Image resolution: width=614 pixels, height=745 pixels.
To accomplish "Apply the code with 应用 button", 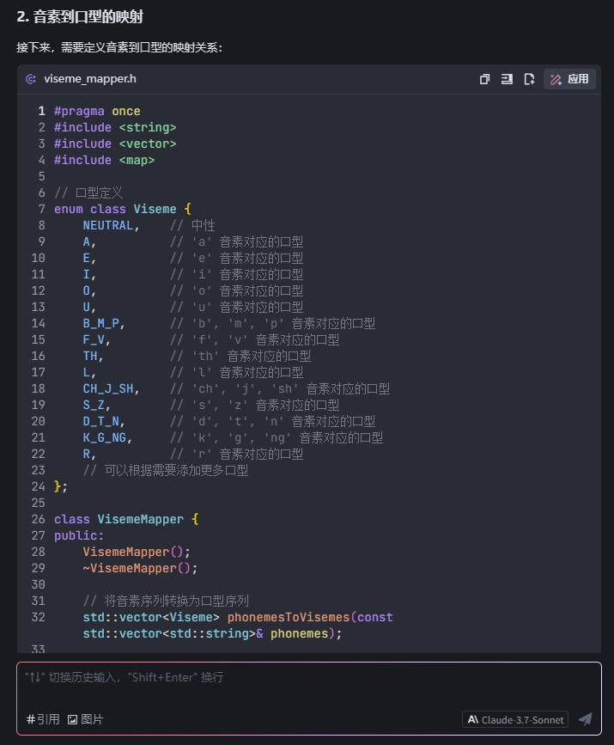I will tap(569, 79).
